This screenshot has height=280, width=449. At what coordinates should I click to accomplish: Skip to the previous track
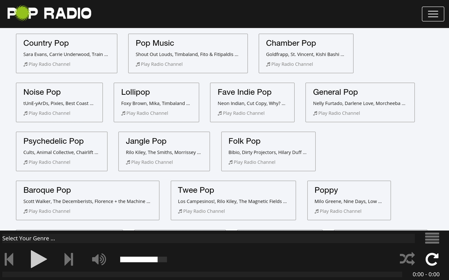click(9, 259)
